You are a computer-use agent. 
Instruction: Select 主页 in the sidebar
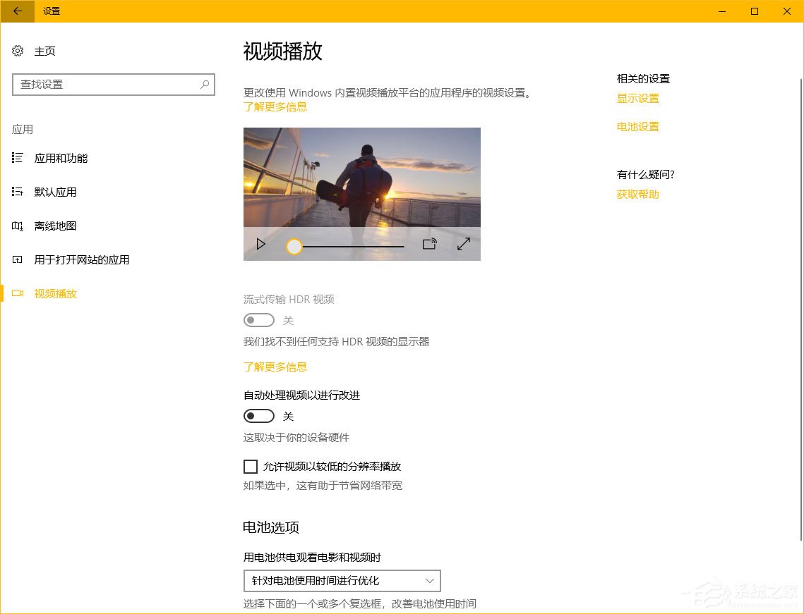pyautogui.click(x=44, y=51)
